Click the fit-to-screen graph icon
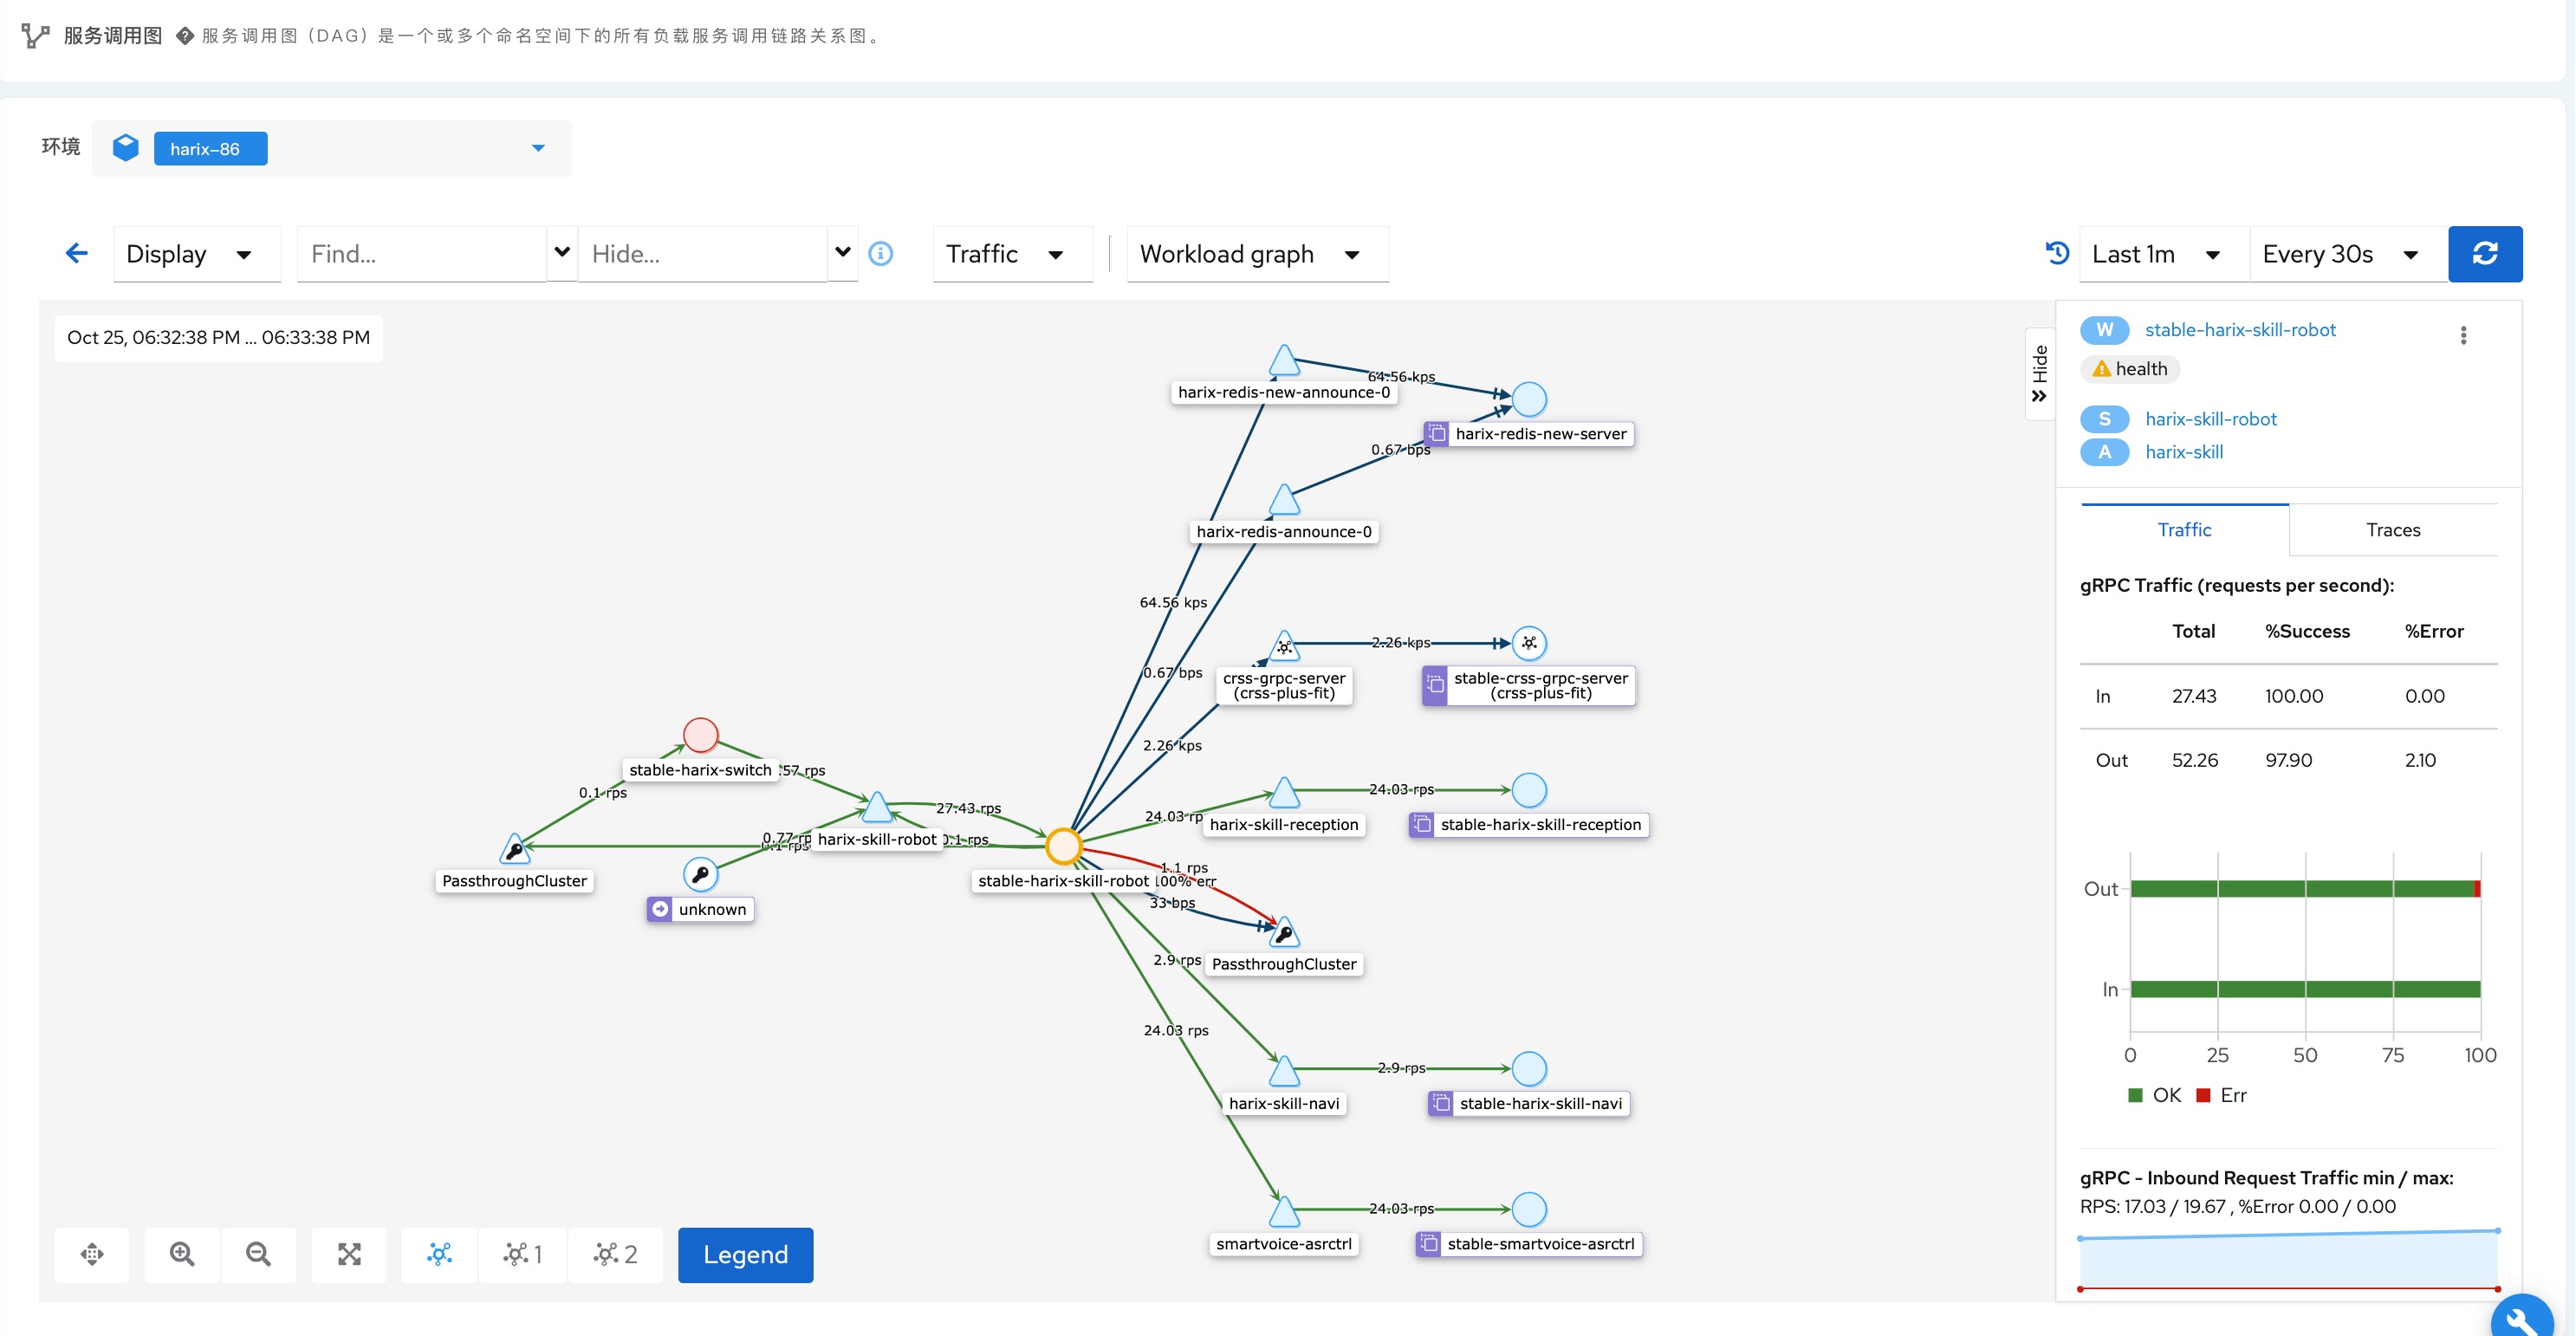 [349, 1254]
